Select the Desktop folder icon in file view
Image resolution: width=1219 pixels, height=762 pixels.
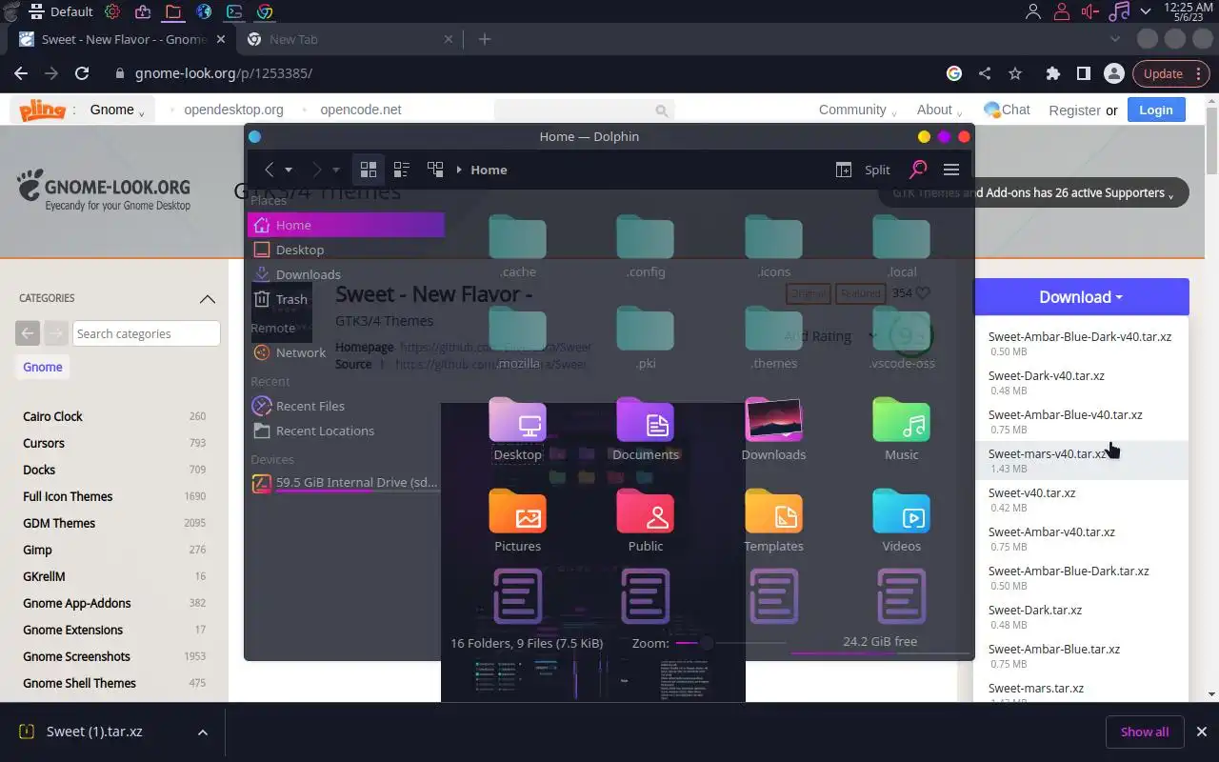(517, 420)
